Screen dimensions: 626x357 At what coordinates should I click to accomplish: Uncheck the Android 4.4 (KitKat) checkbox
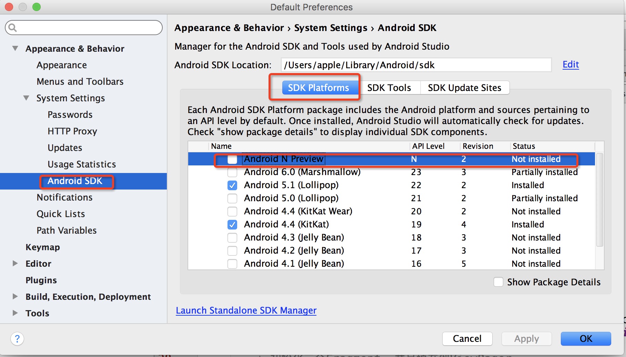tap(232, 225)
